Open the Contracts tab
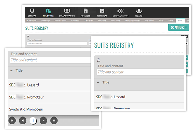 tap(75, 21)
